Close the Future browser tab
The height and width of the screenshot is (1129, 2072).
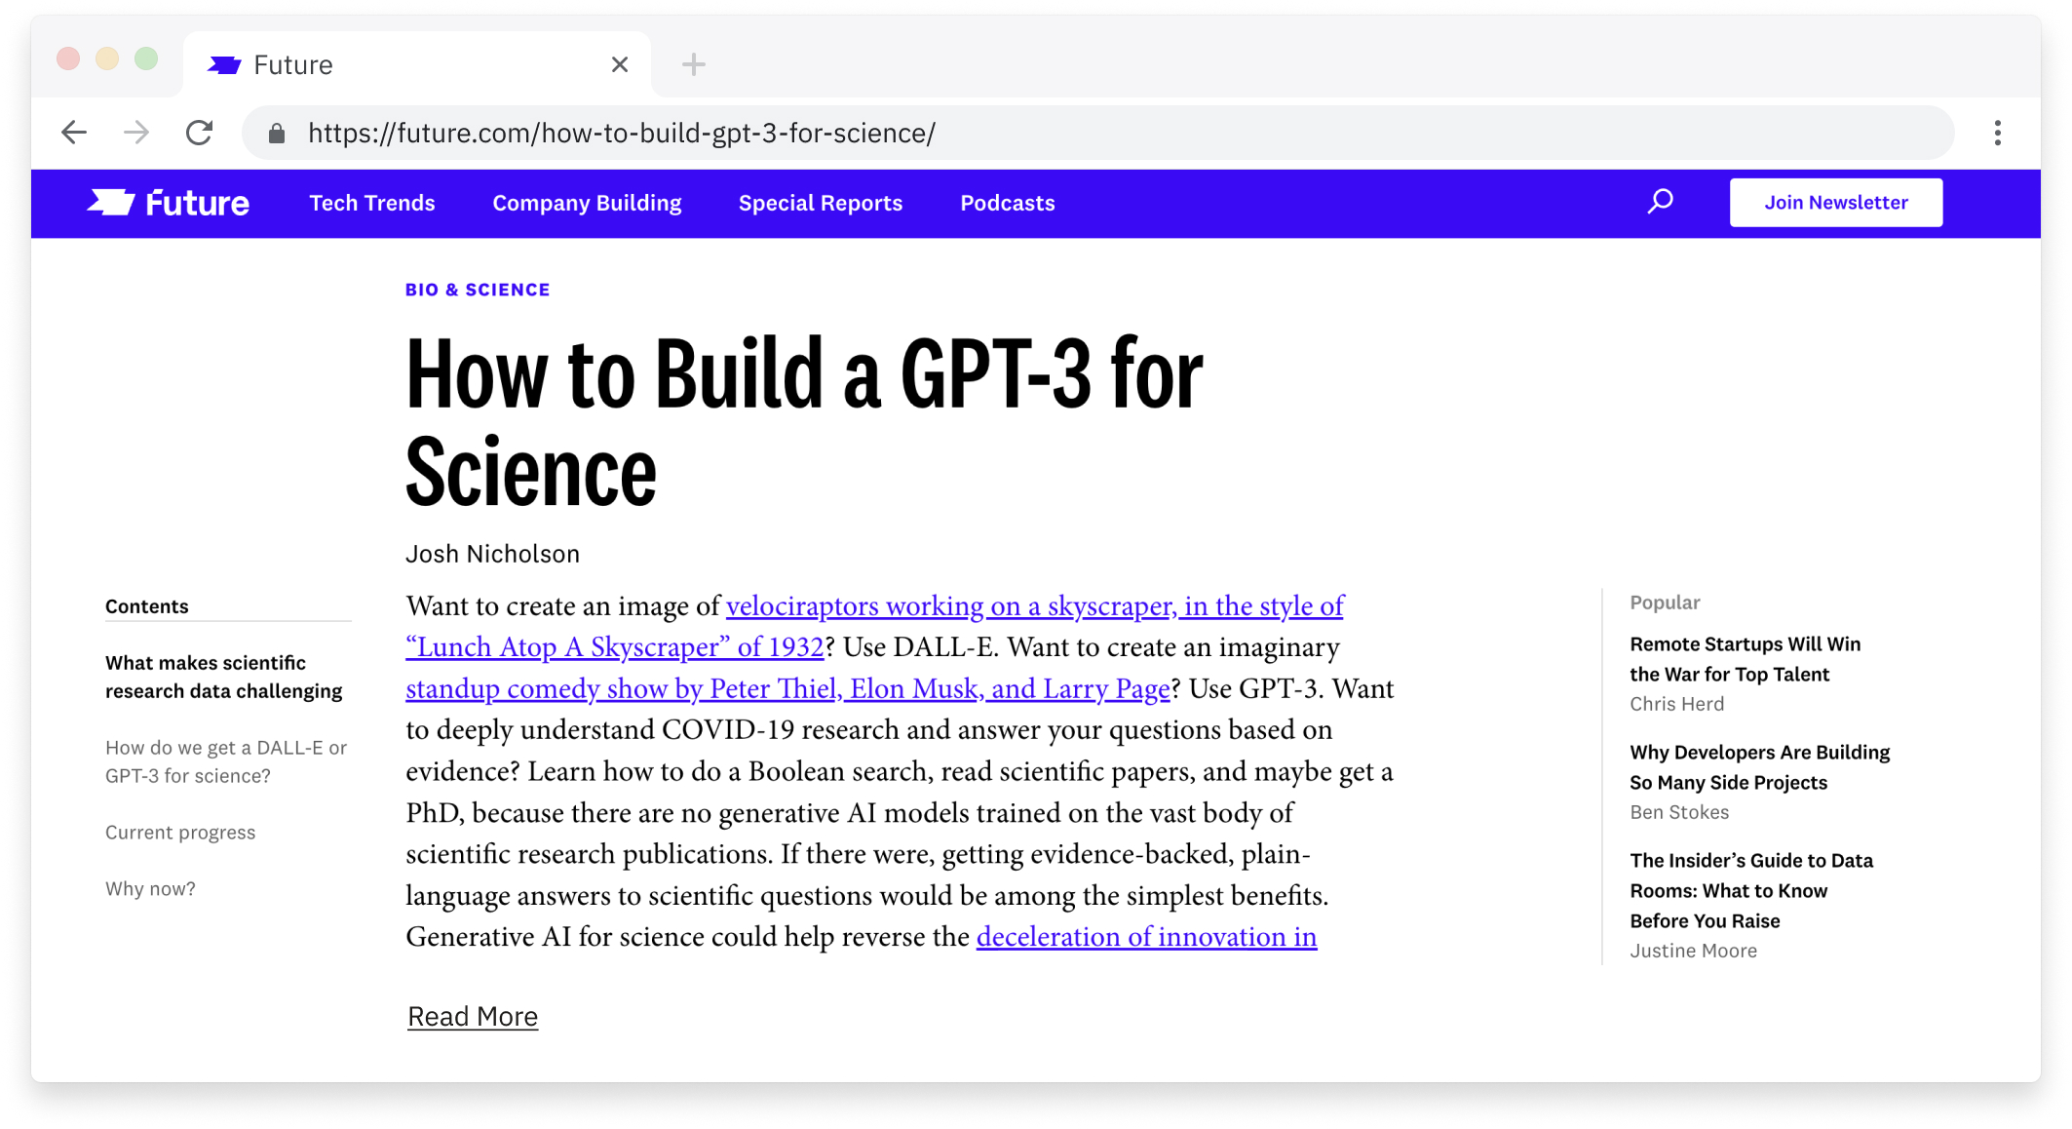coord(620,64)
